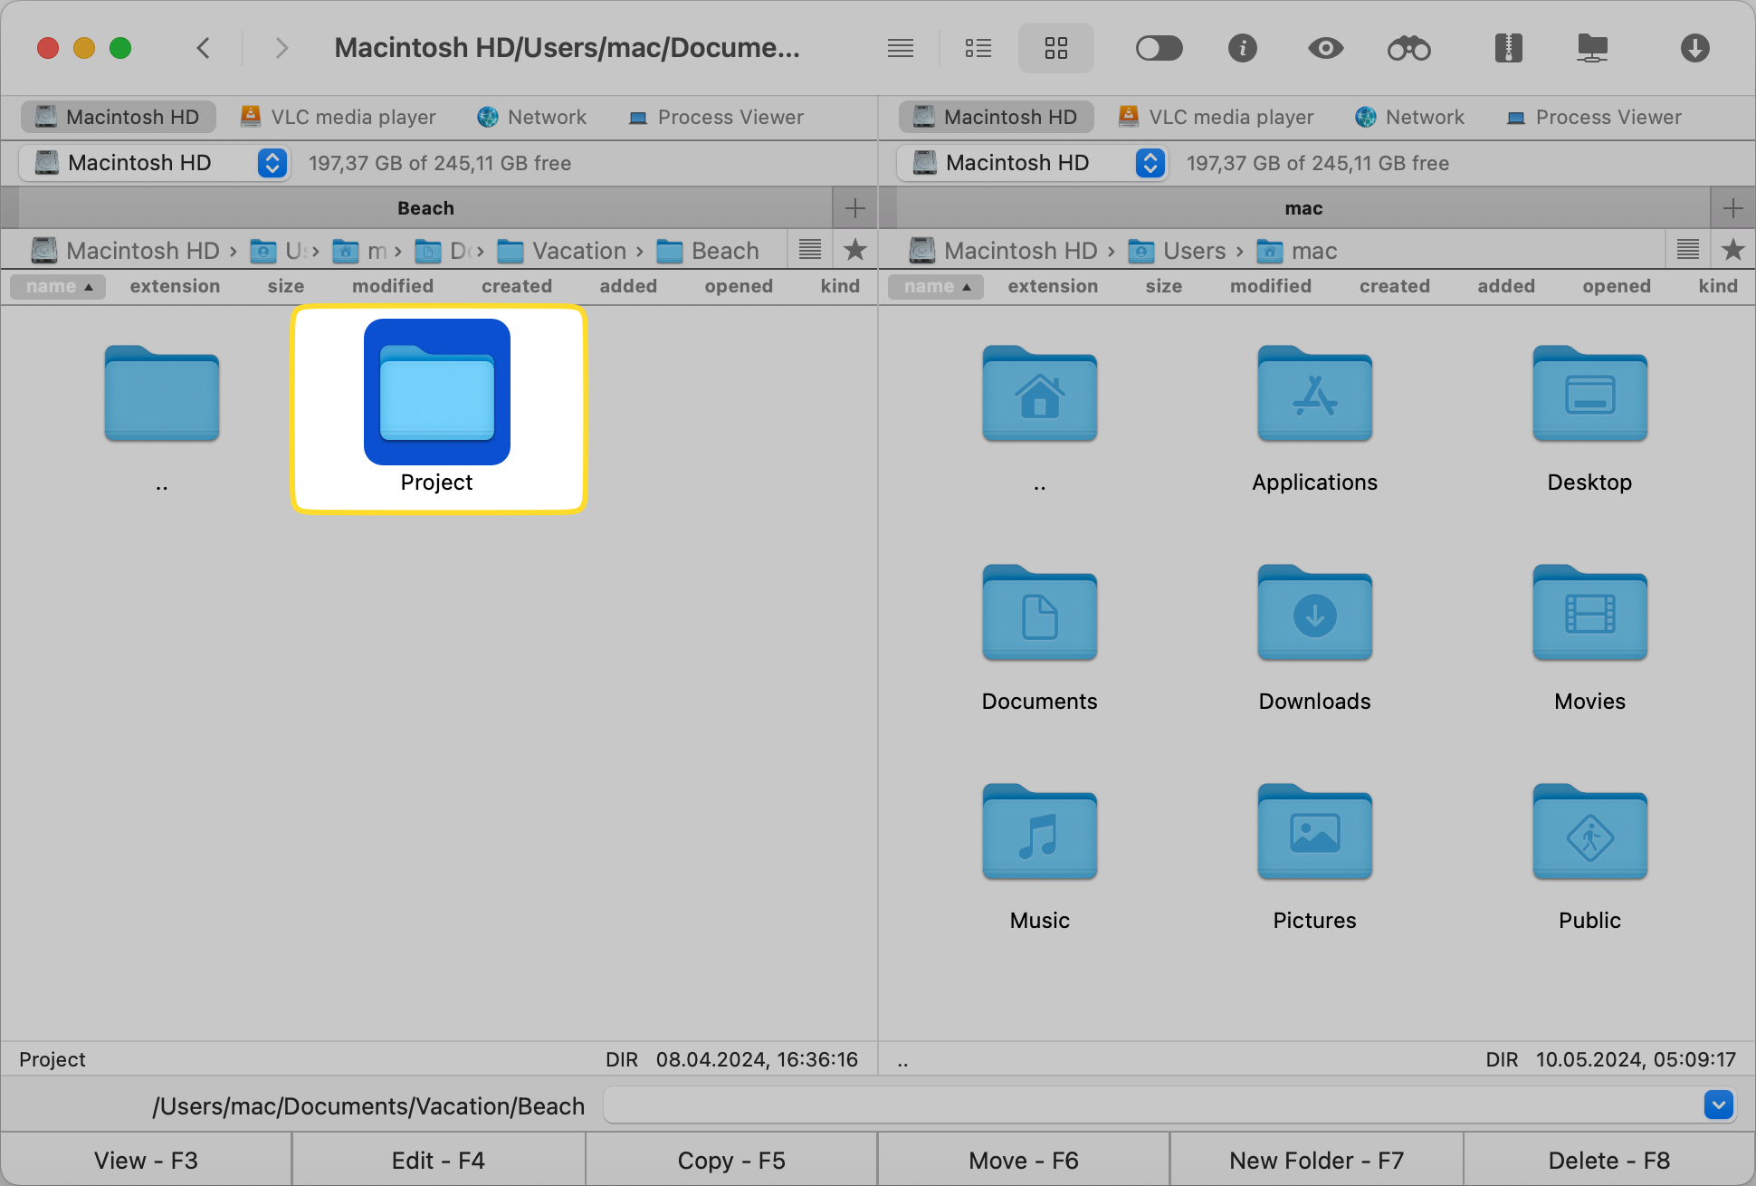Viewport: 1756px width, 1186px height.
Task: Enable full view mode (grid icon)
Action: pyautogui.click(x=1056, y=48)
